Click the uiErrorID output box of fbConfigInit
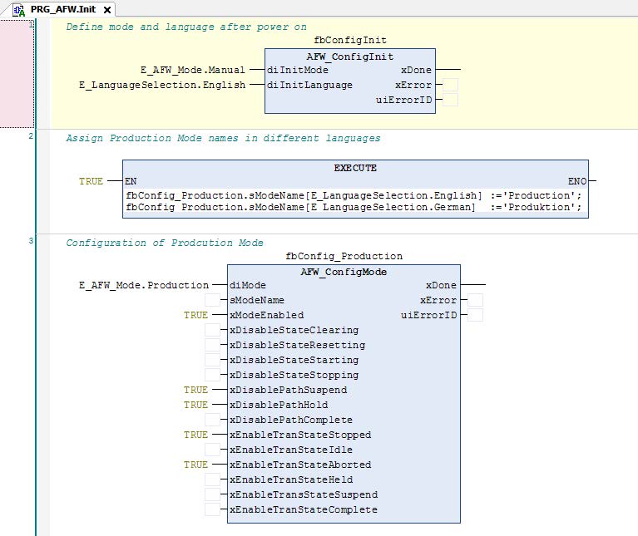This screenshot has height=536, width=638. click(x=450, y=100)
